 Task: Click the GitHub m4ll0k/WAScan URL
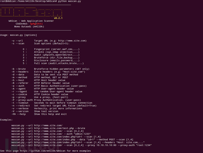pyautogui.click(x=43, y=151)
